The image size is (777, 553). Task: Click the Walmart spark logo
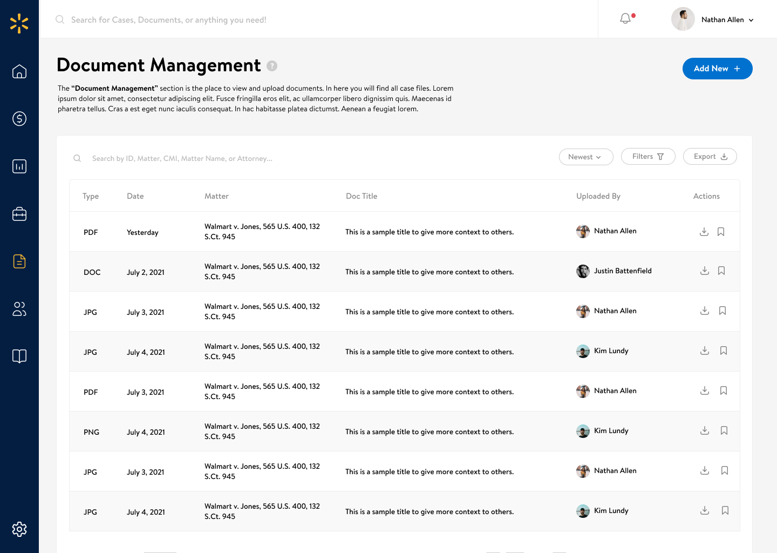[19, 23]
